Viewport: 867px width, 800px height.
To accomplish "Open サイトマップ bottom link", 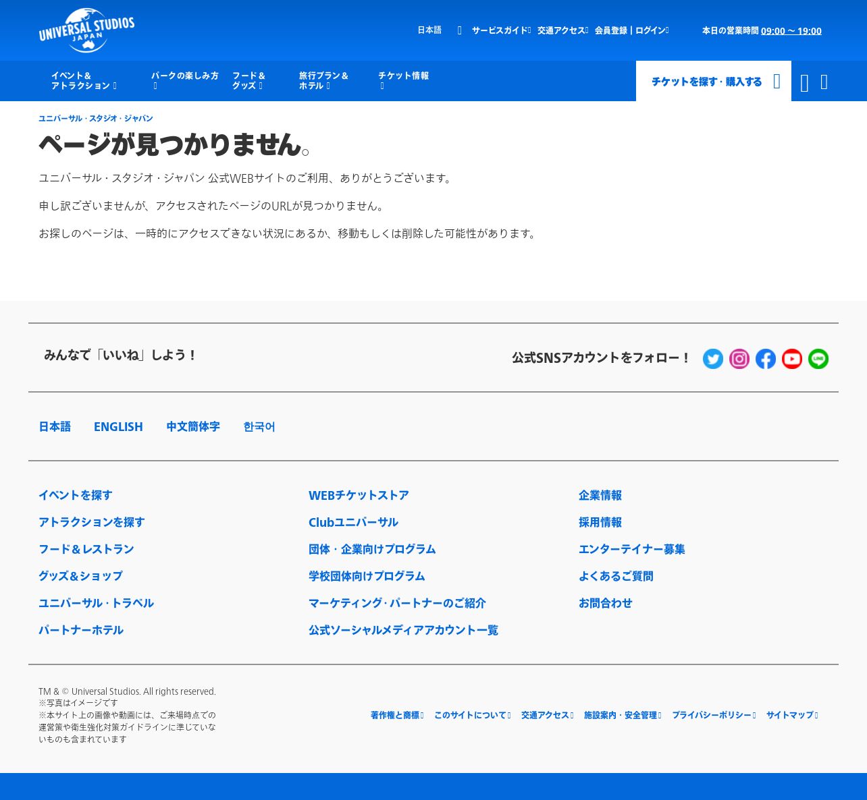I will (792, 715).
